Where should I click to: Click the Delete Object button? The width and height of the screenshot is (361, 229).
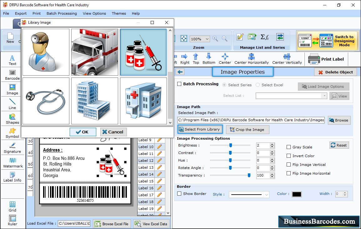pyautogui.click(x=335, y=72)
